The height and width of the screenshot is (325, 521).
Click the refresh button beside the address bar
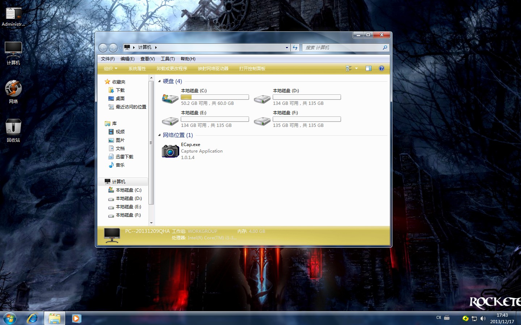click(x=295, y=47)
